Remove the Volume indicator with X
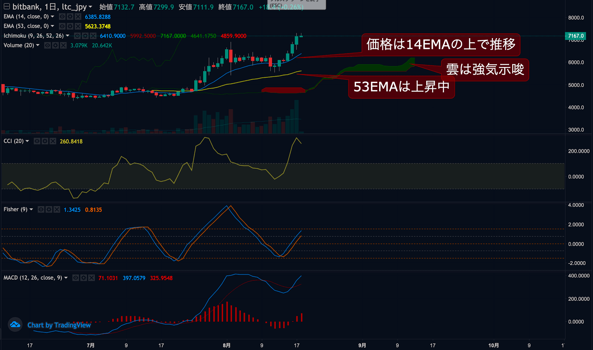The width and height of the screenshot is (593, 350). [x=63, y=46]
